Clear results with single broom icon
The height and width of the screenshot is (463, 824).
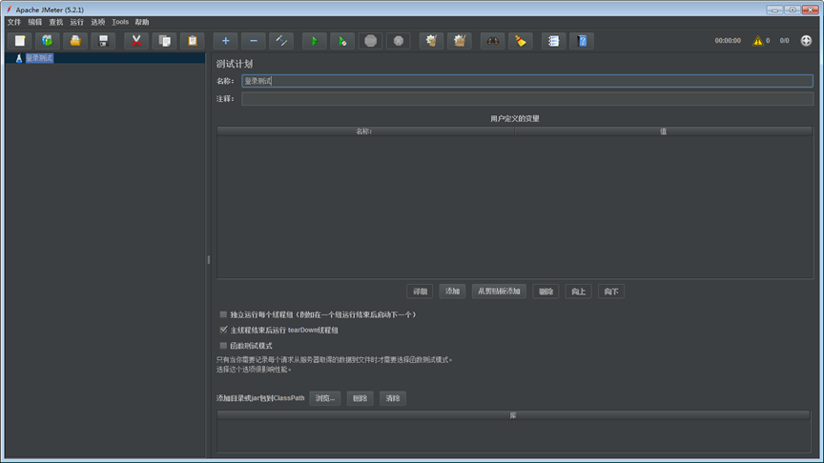point(431,41)
